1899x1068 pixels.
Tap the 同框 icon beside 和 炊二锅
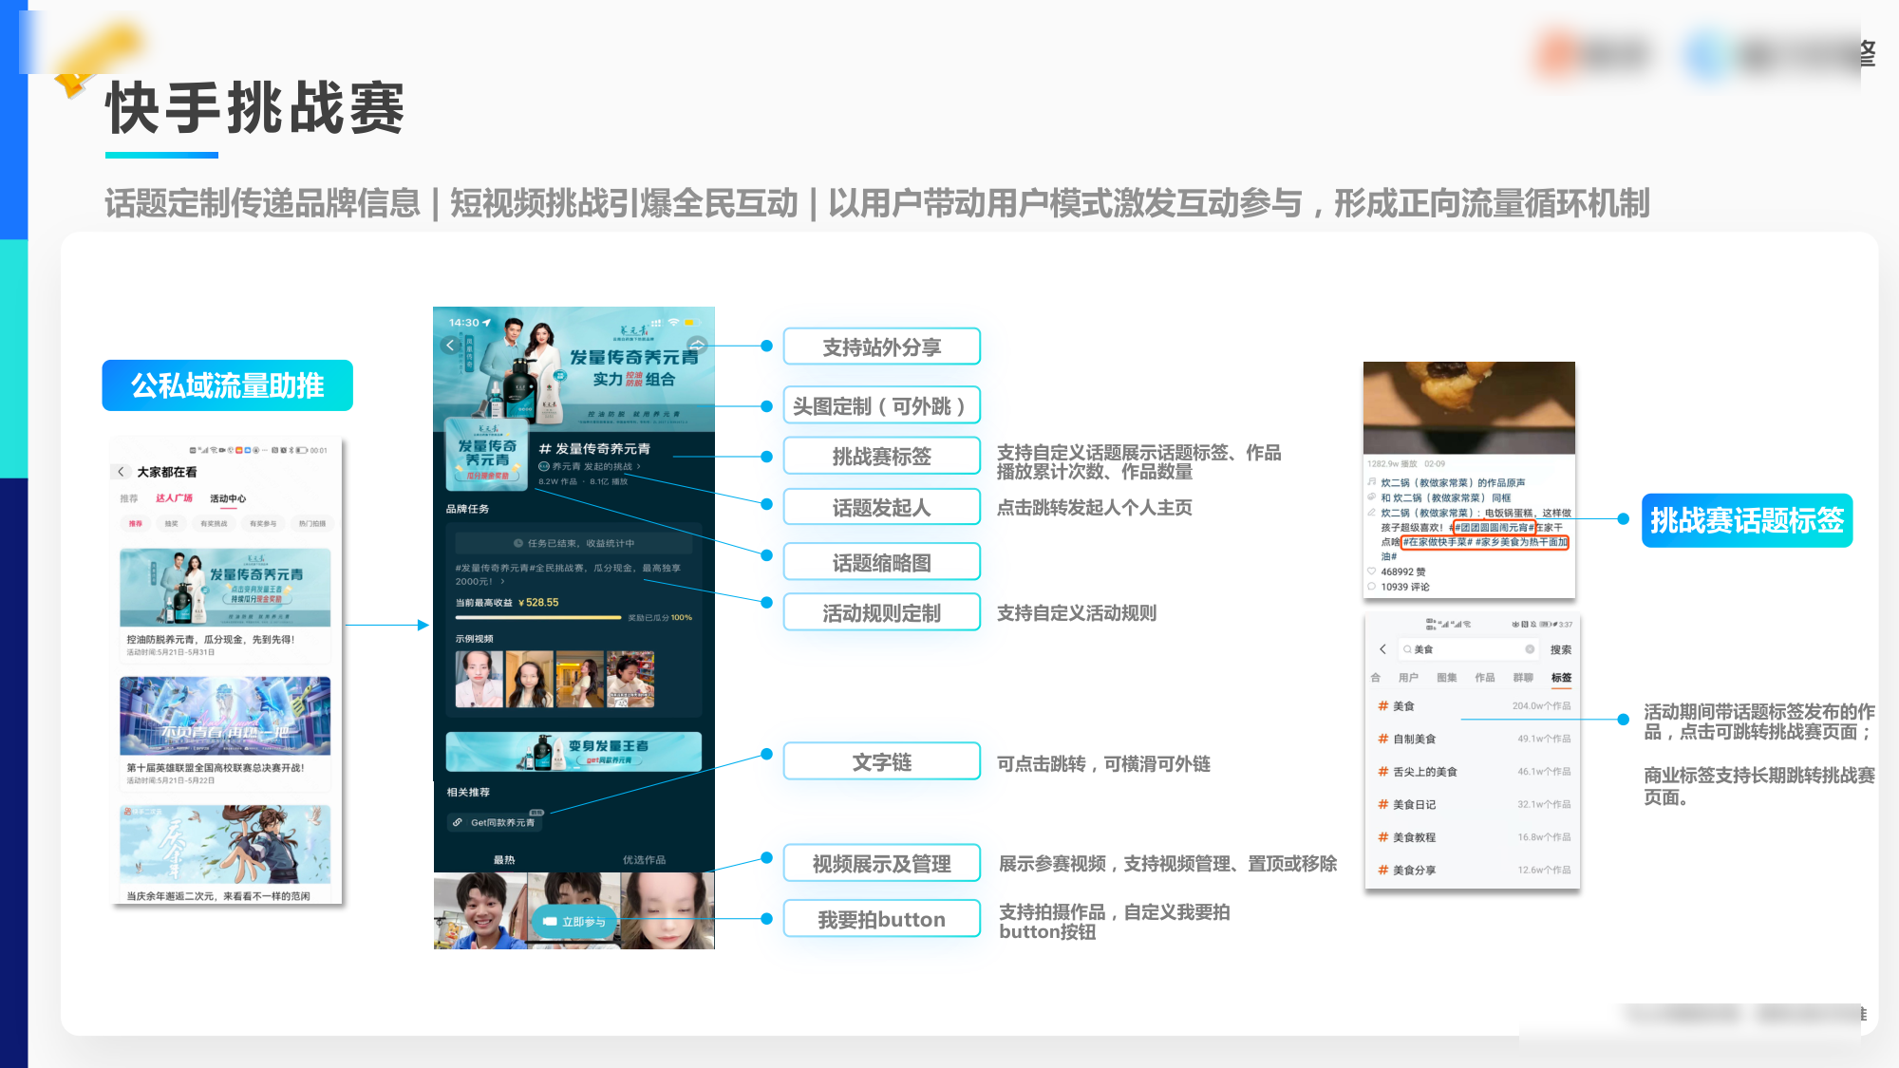[x=1372, y=497]
